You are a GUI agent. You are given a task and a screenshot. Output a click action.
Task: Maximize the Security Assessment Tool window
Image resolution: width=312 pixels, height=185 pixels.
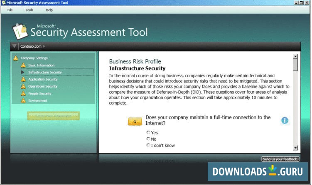point(301,2)
